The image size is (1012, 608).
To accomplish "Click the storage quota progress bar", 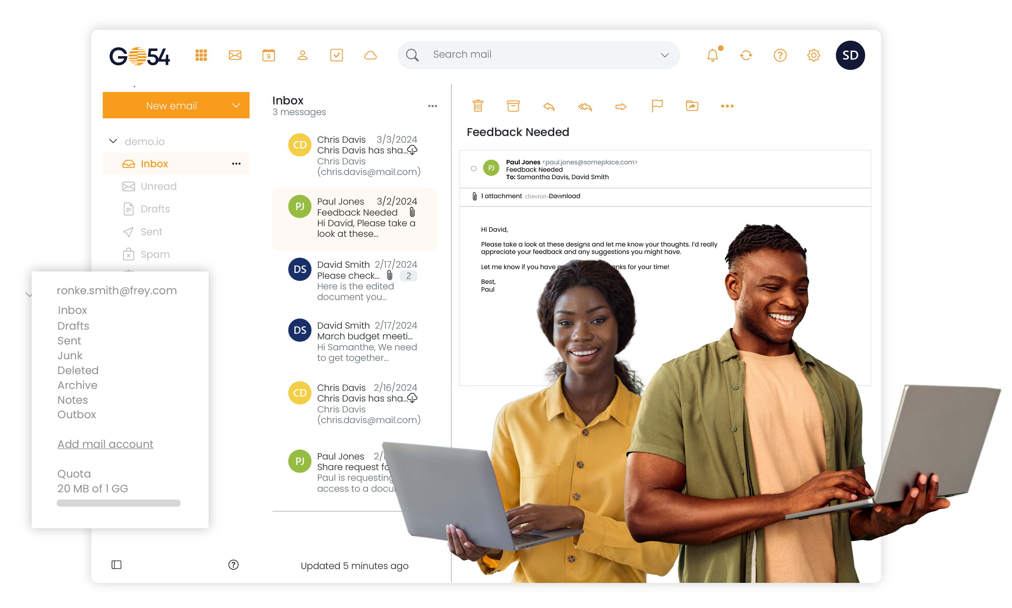I will click(x=118, y=503).
